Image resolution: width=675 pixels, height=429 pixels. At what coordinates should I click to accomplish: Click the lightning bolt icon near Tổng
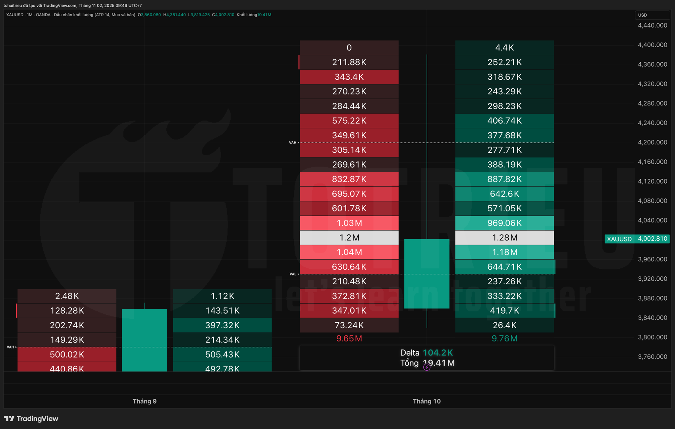click(x=426, y=367)
